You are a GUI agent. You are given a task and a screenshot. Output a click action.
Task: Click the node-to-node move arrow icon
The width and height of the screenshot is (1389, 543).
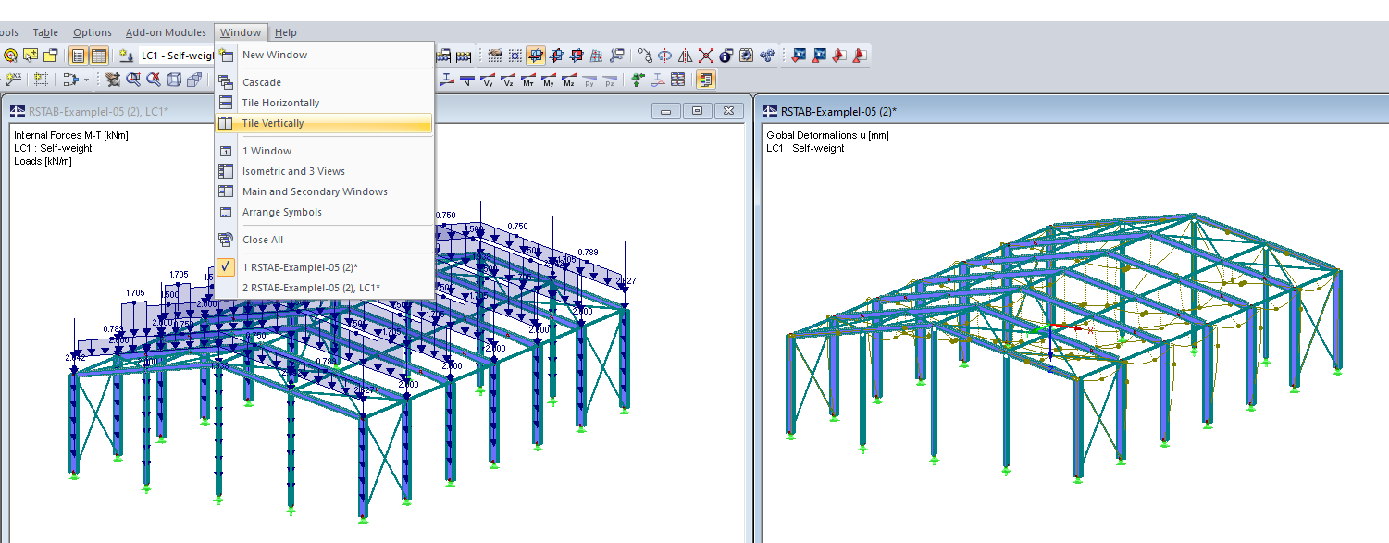pos(645,56)
